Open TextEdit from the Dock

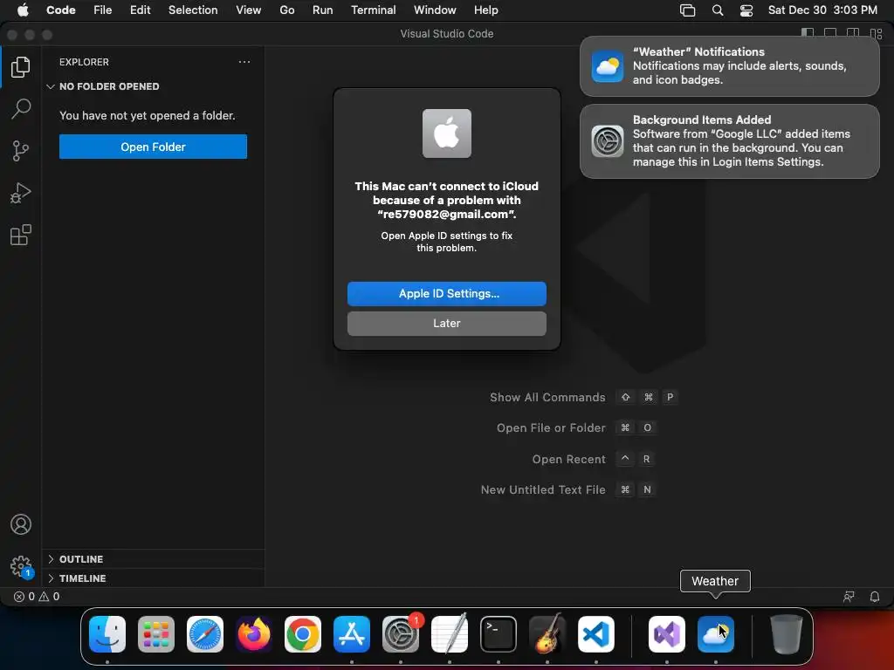450,633
